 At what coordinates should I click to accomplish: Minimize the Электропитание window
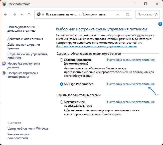click(134, 4)
